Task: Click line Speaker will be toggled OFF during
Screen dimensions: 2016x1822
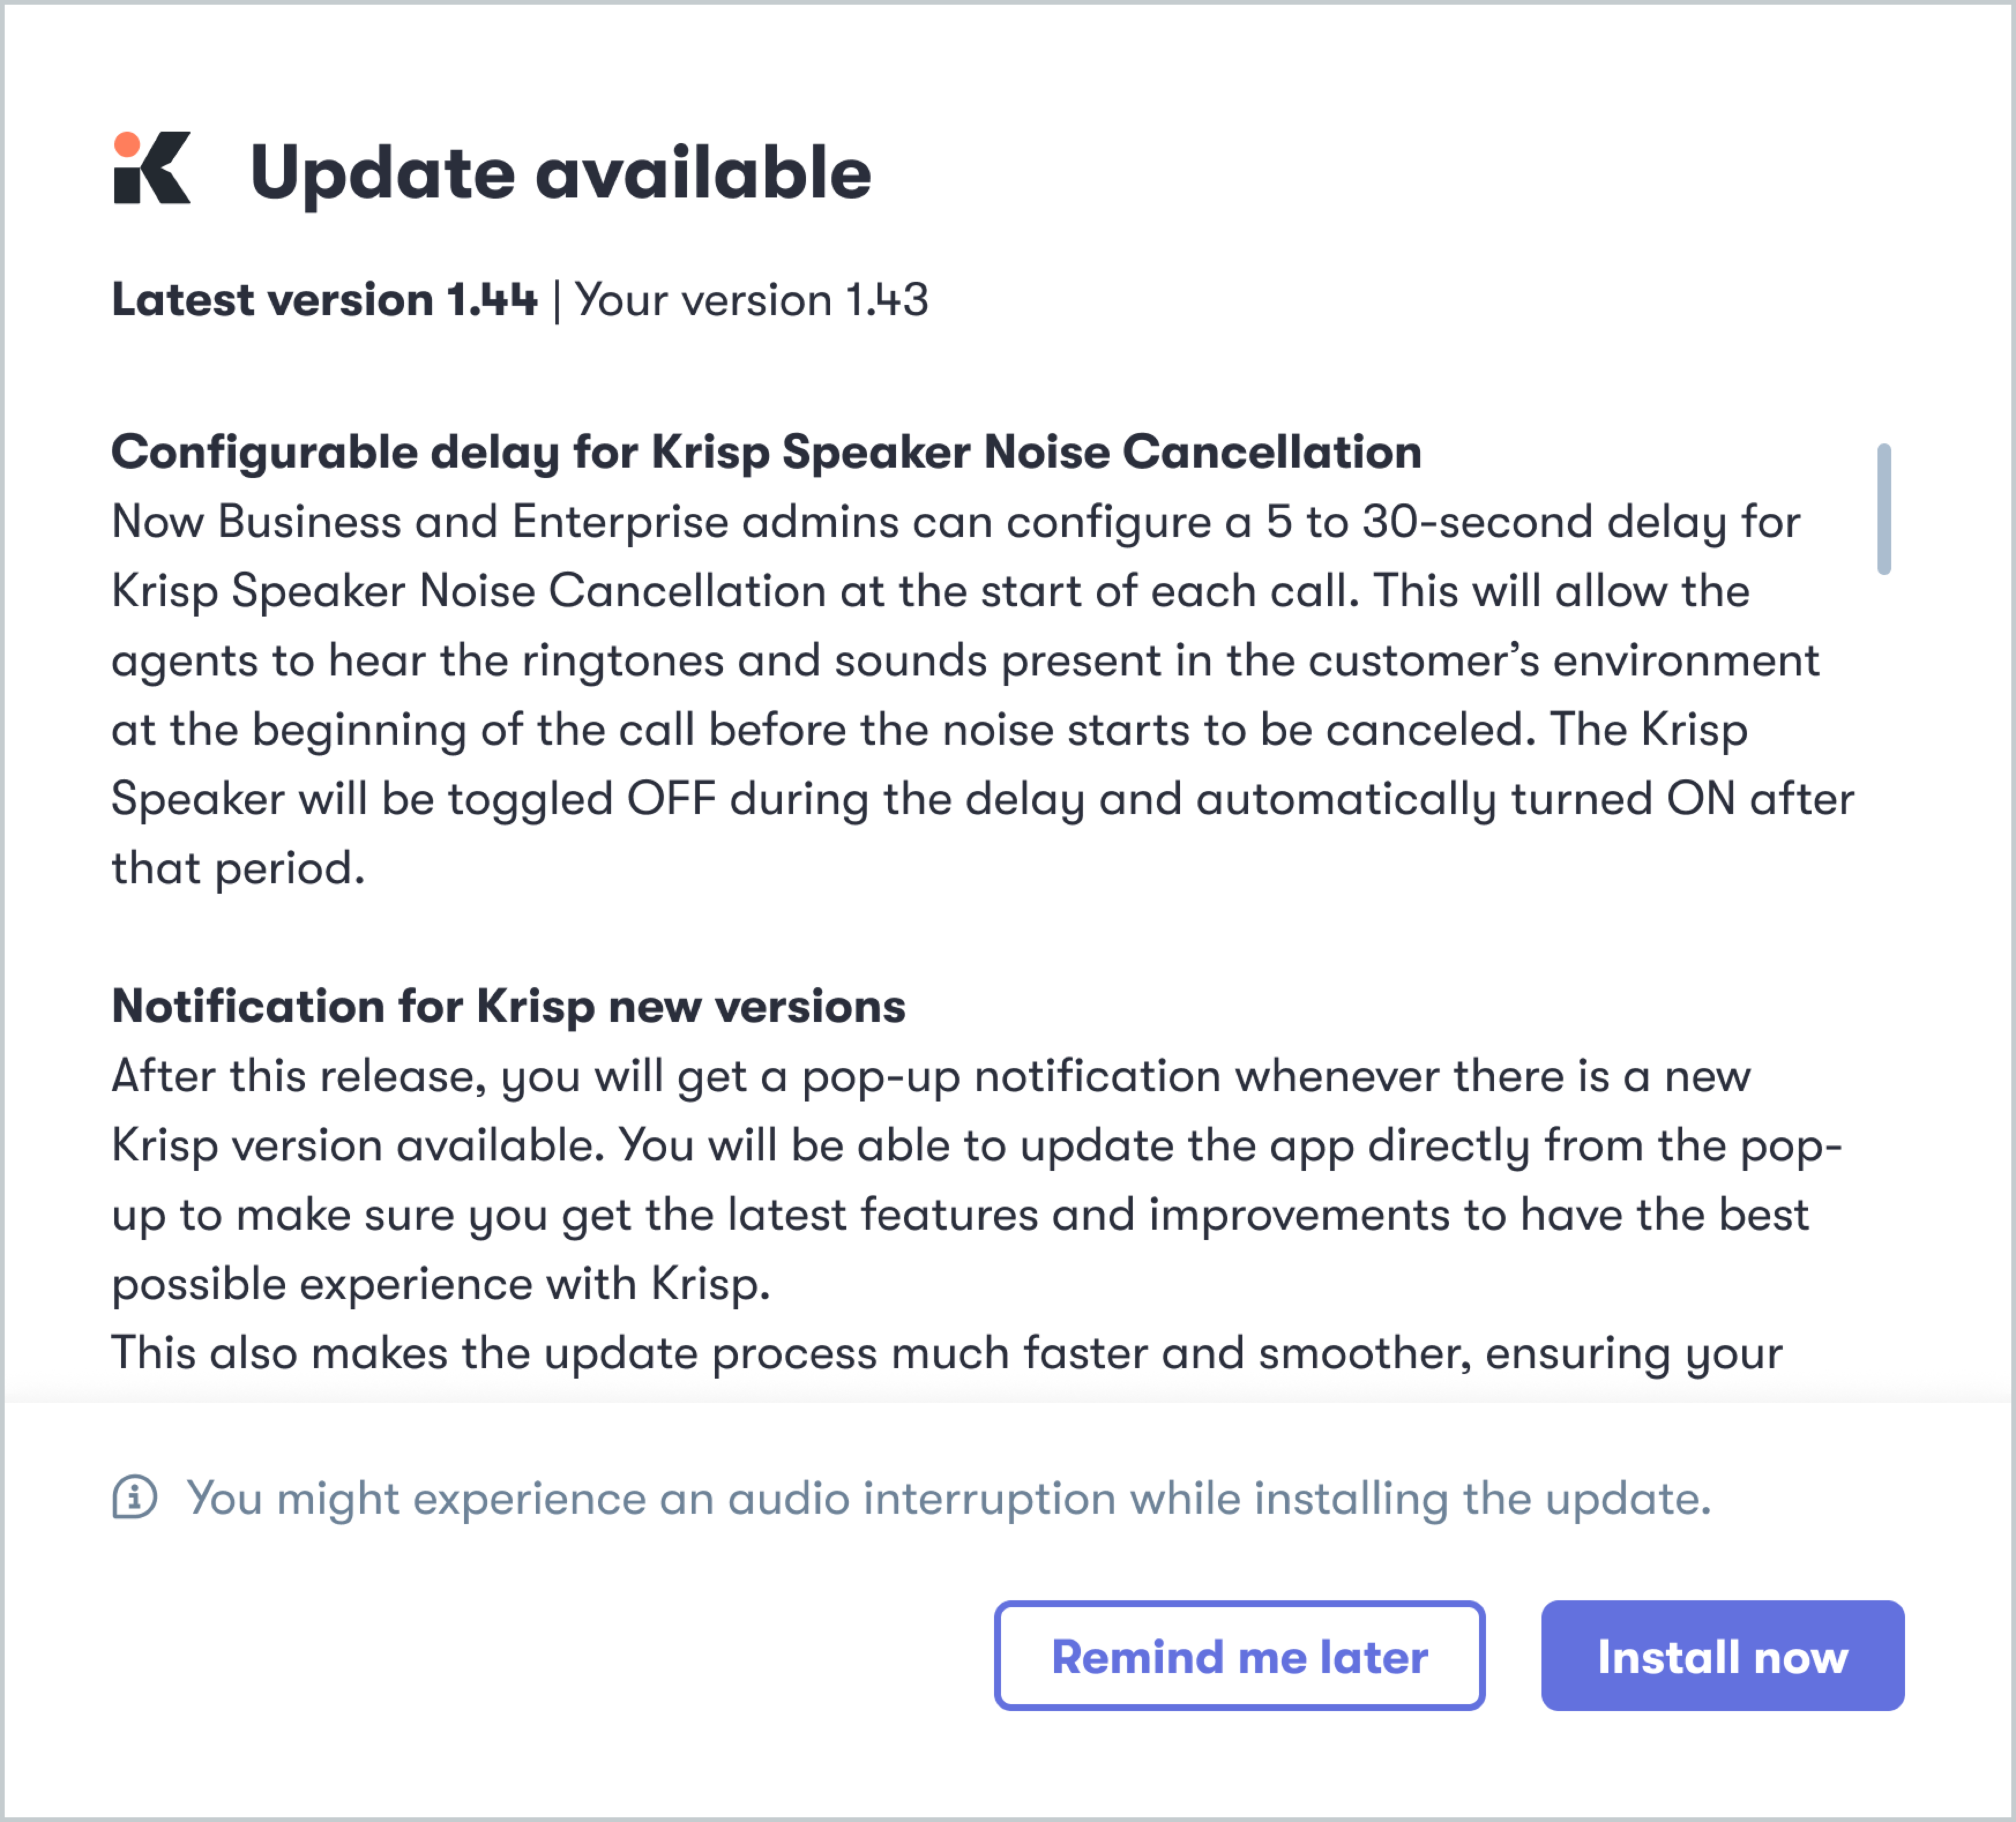Action: coord(983,800)
